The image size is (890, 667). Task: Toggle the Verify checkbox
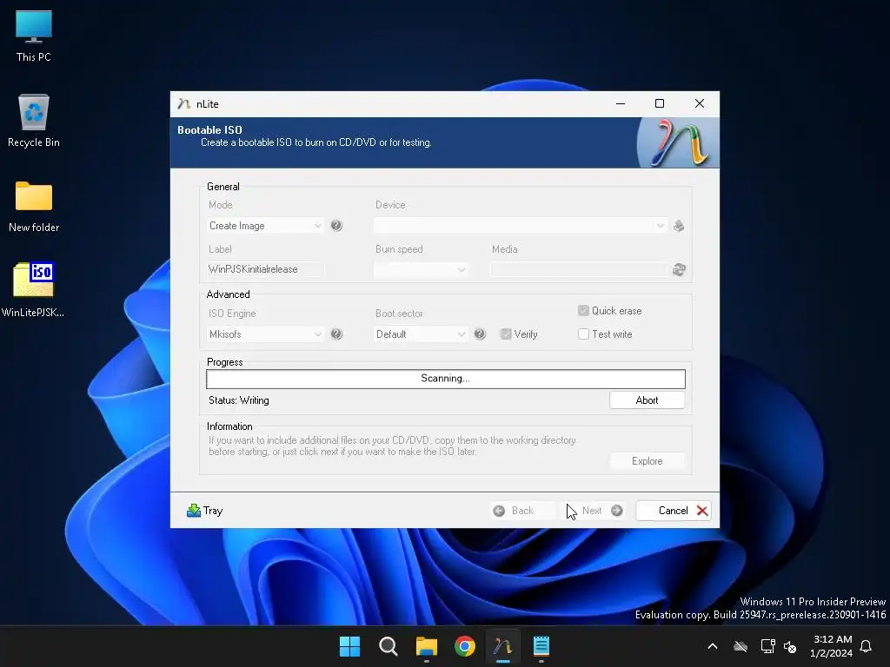tap(506, 334)
